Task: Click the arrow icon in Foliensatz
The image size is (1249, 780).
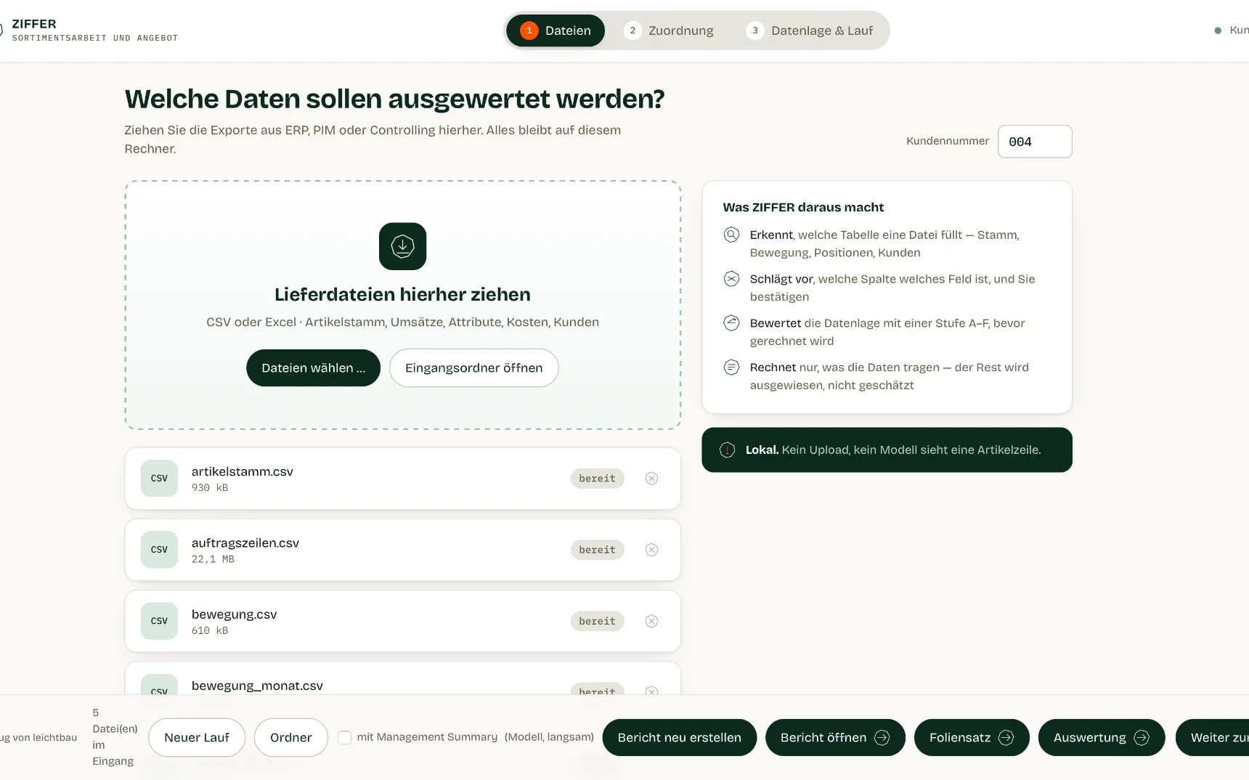Action: tap(1006, 738)
